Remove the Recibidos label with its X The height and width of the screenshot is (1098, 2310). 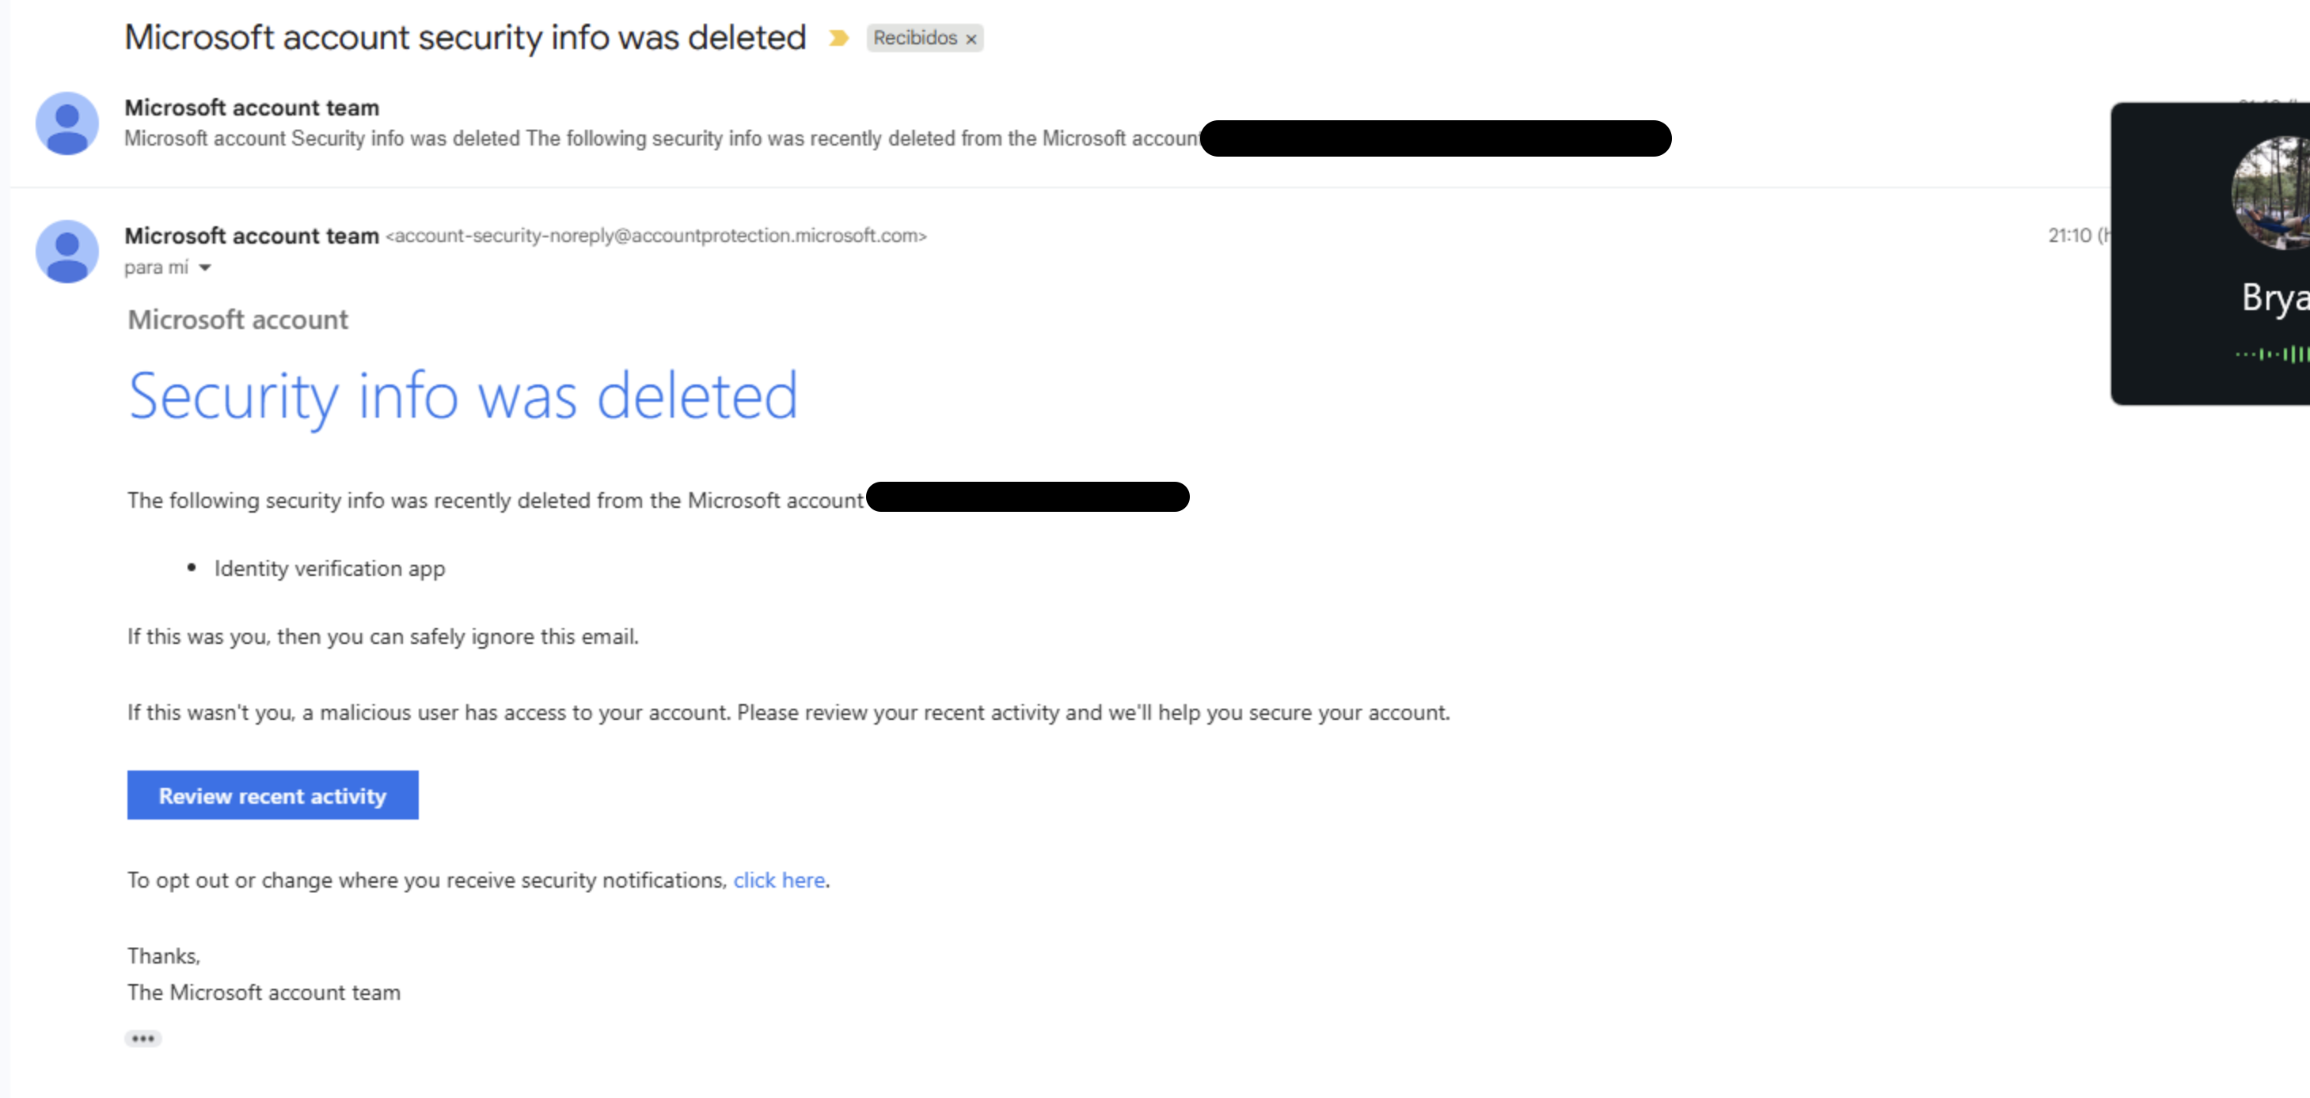click(x=971, y=40)
